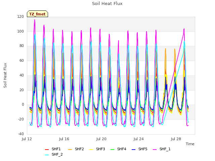Select the SHF4 legend label

[x=122, y=149]
